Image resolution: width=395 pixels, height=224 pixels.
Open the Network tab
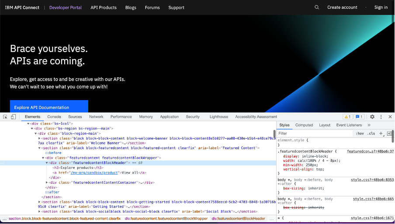(96, 117)
